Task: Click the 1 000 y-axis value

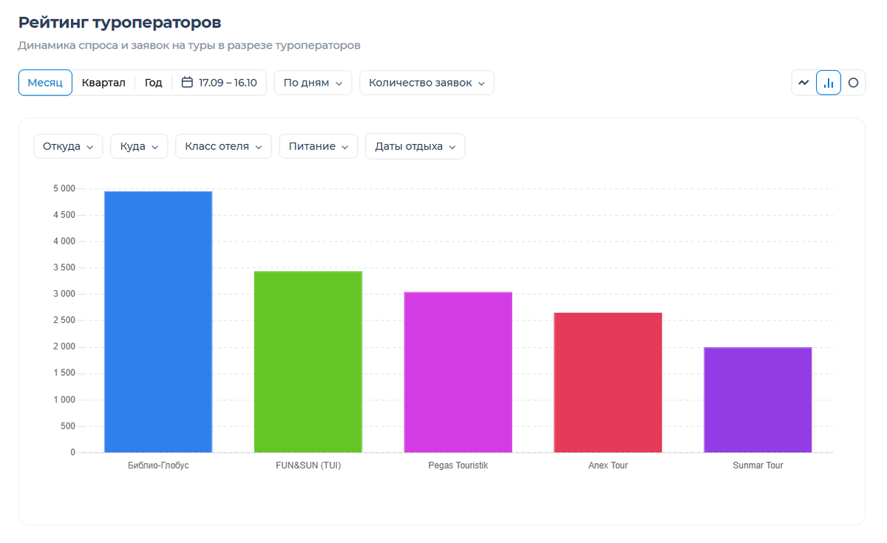Action: pos(64,400)
